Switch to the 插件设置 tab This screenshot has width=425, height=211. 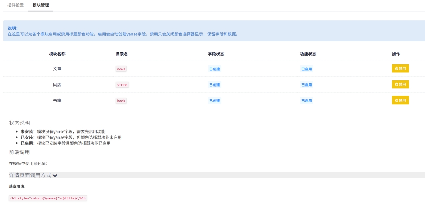click(x=16, y=5)
